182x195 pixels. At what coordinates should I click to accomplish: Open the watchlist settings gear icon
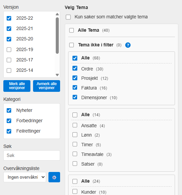tap(54, 177)
